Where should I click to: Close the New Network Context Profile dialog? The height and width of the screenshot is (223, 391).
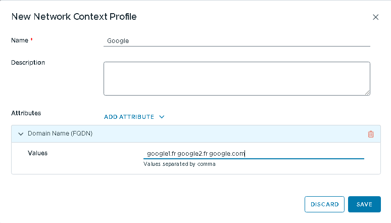[x=375, y=17]
